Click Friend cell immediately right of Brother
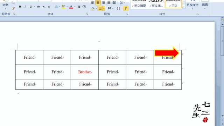The height and width of the screenshot is (126, 224). (x=112, y=72)
